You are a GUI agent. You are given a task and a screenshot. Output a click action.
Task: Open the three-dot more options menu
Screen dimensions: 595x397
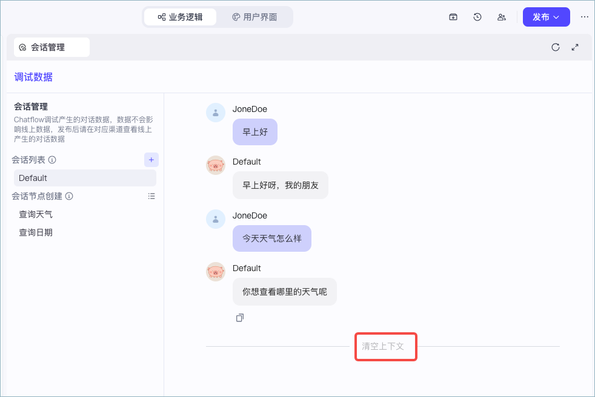tap(584, 17)
